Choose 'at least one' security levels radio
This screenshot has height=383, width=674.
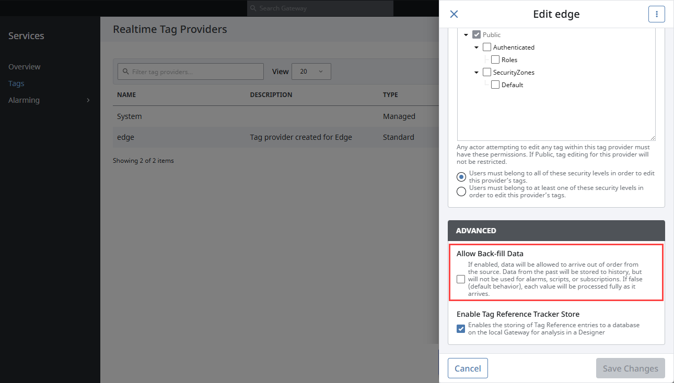[461, 191]
